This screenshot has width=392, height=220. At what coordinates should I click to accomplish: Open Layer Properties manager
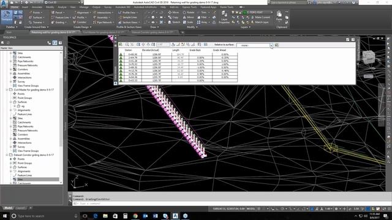[x=224, y=18]
